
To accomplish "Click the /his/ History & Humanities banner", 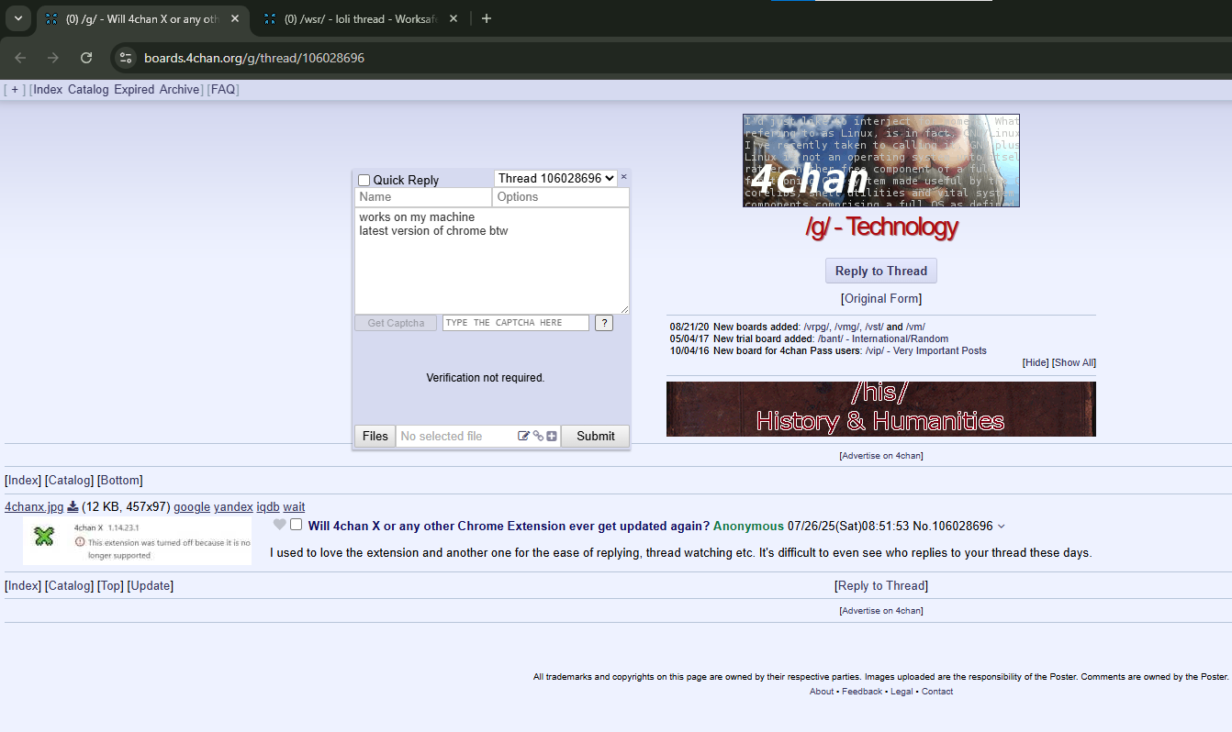I will [x=881, y=409].
